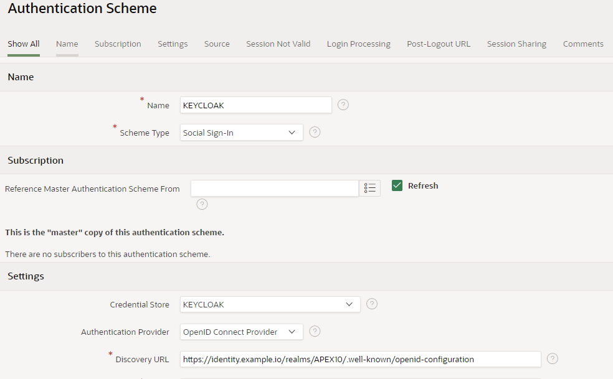Open the Login Processing tab
The width and height of the screenshot is (613, 379).
[x=358, y=44]
